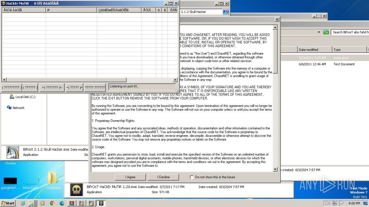Close the license agreement dialog

click(x=277, y=20)
